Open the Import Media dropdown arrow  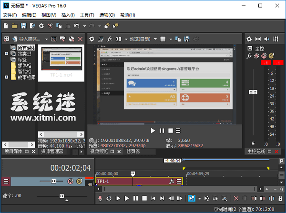click(x=47, y=39)
